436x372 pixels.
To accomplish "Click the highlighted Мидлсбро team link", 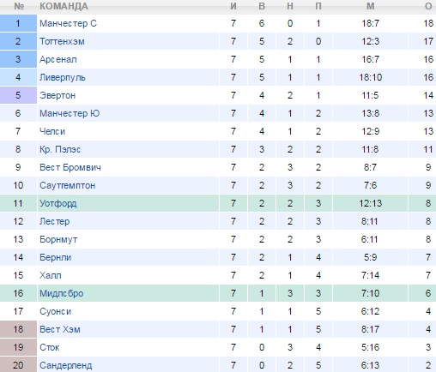I will tap(62, 293).
